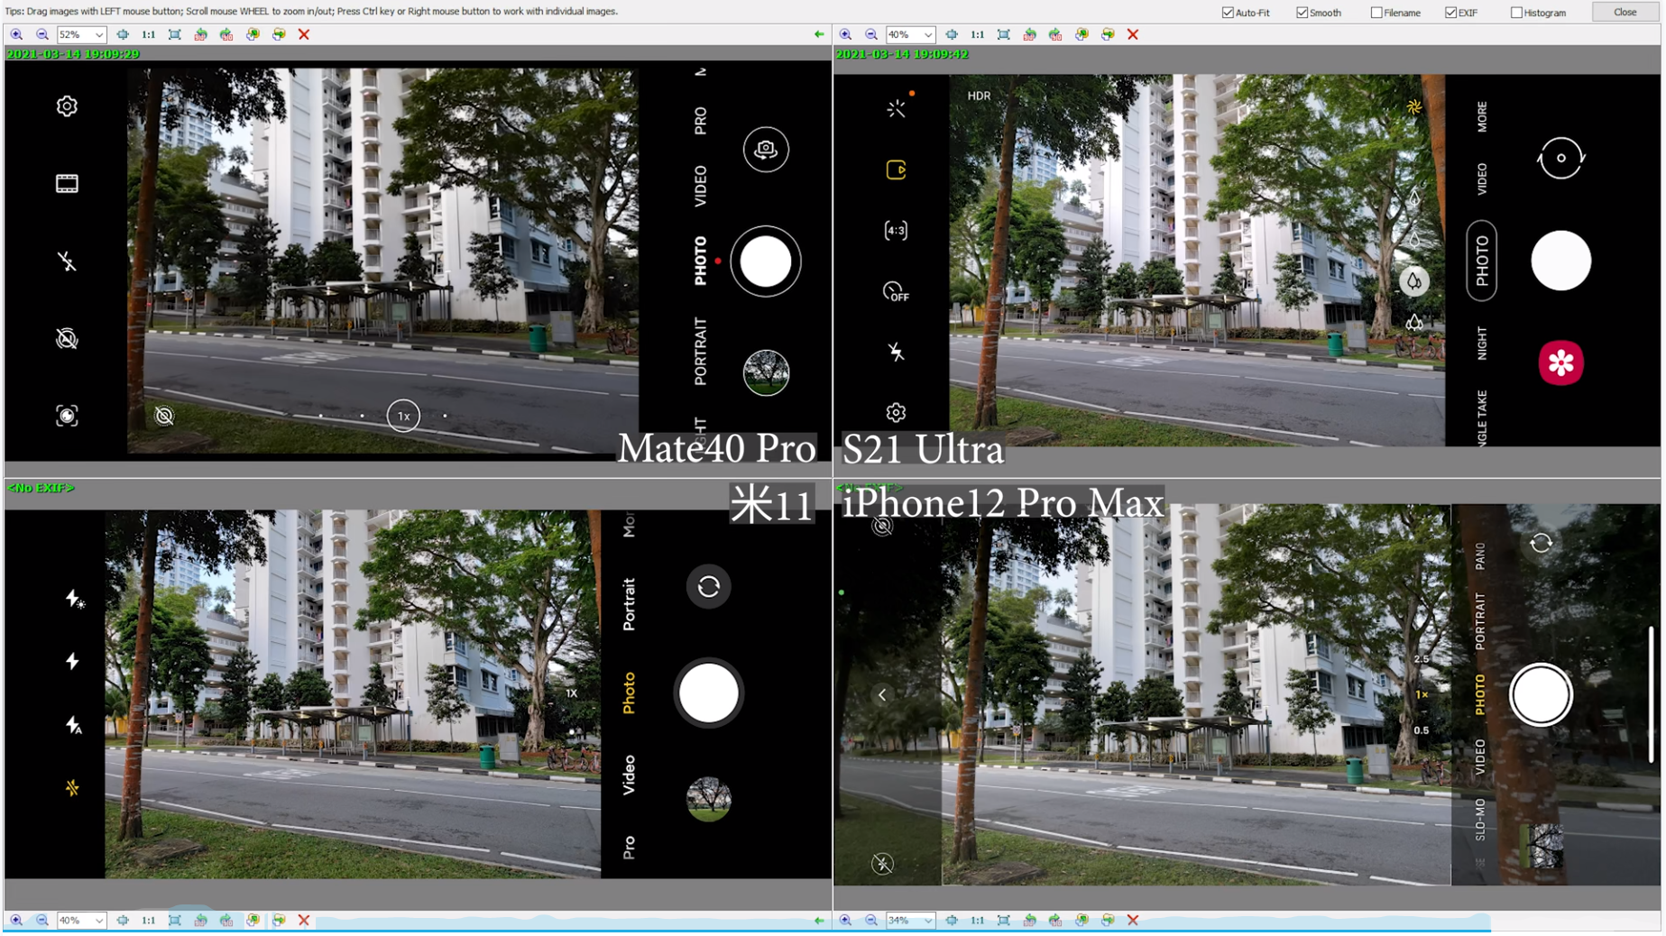The width and height of the screenshot is (1666, 936).
Task: Open the S21 Ultra pane zoom dropdown
Action: point(928,35)
